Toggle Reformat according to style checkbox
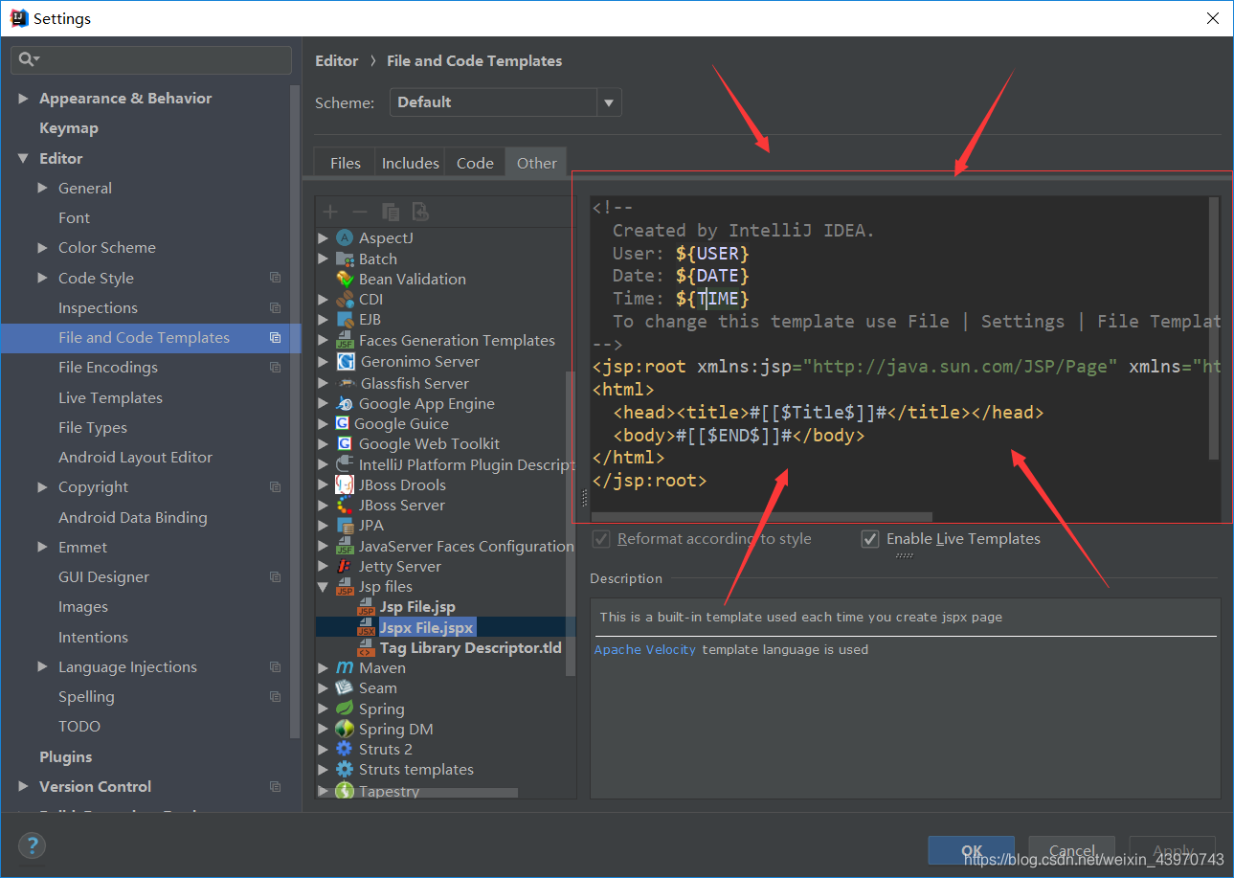 pyautogui.click(x=601, y=539)
